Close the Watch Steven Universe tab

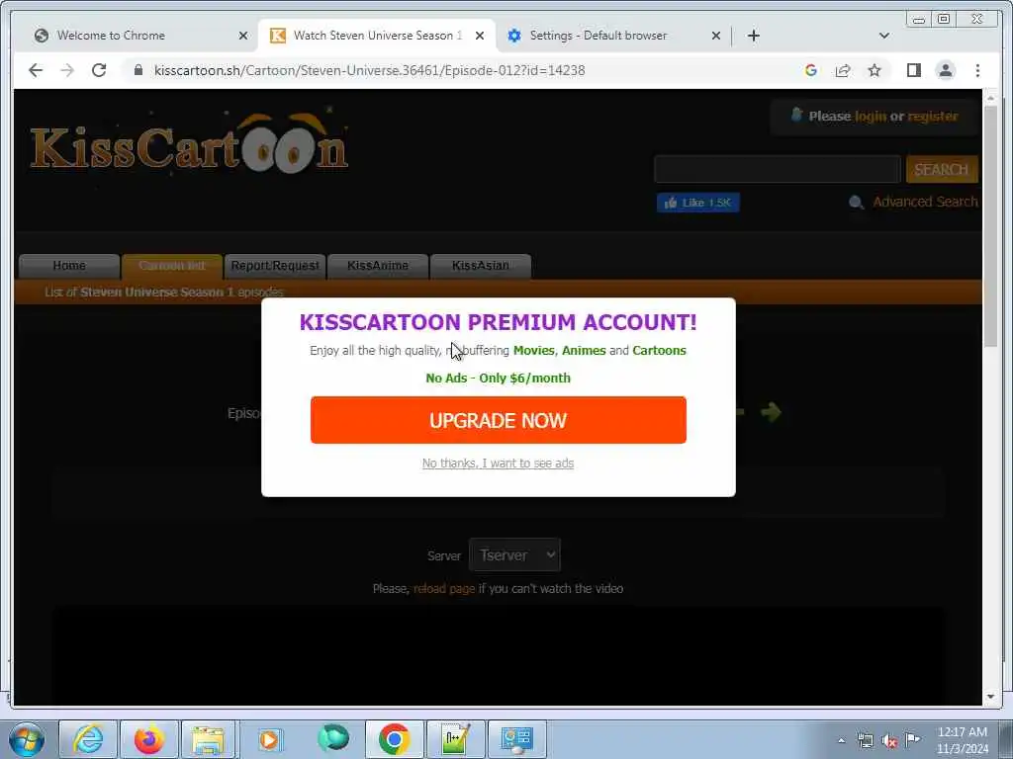pyautogui.click(x=480, y=36)
